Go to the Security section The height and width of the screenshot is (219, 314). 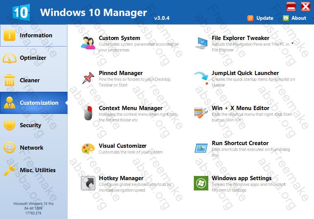[x=34, y=125]
